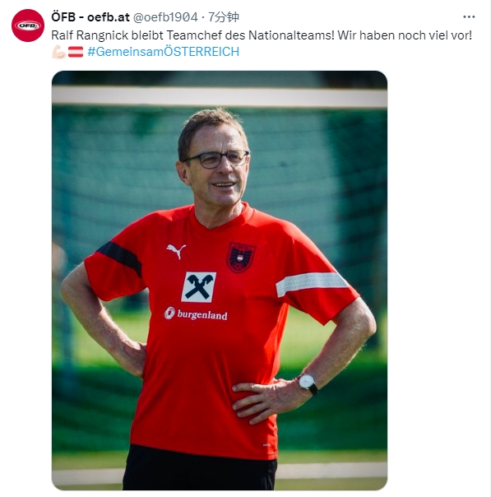Screen dimensions: 491x497
Task: Click the flexed biceps emoji
Action: point(59,52)
